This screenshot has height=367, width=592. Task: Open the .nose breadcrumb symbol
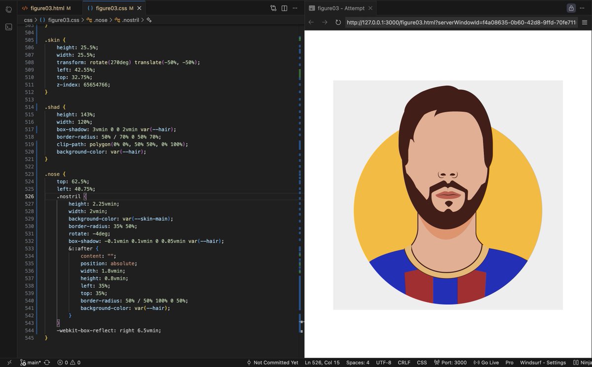97,20
